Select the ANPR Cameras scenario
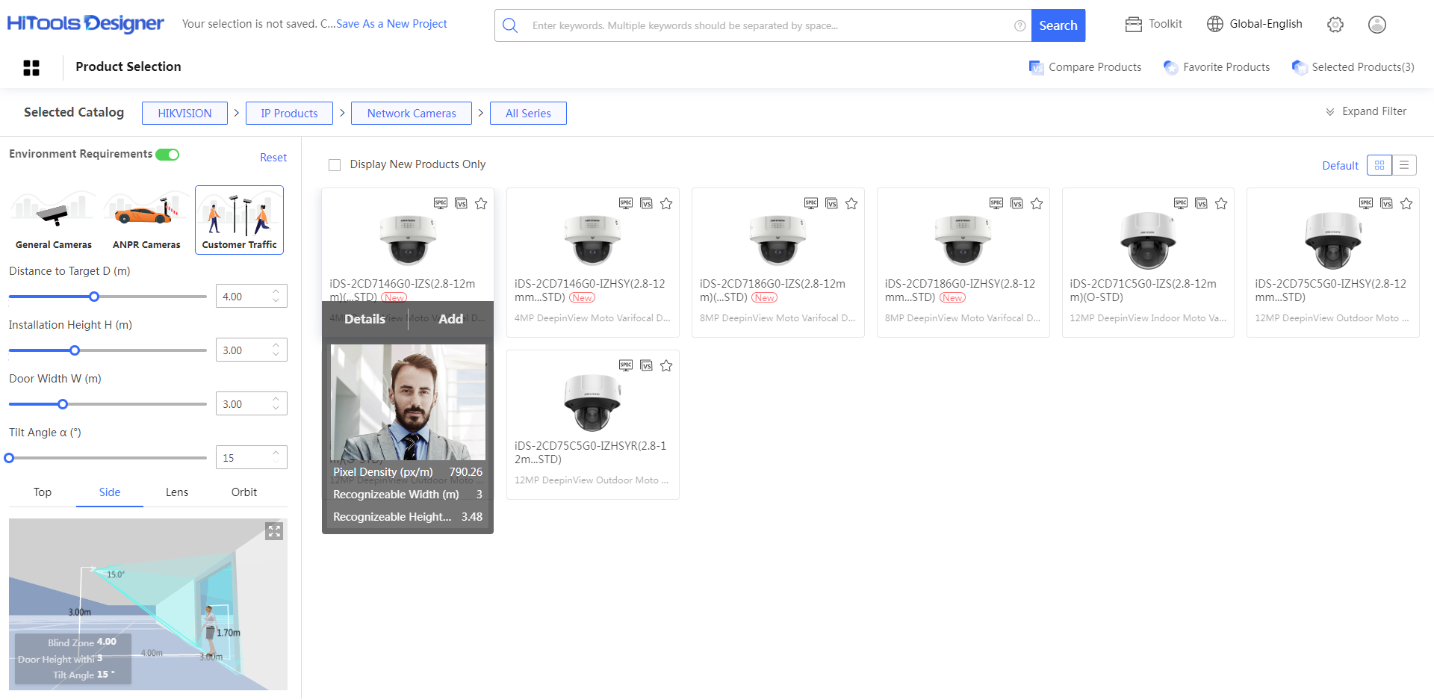Screen dimensions: 1434x700 pyautogui.click(x=146, y=220)
